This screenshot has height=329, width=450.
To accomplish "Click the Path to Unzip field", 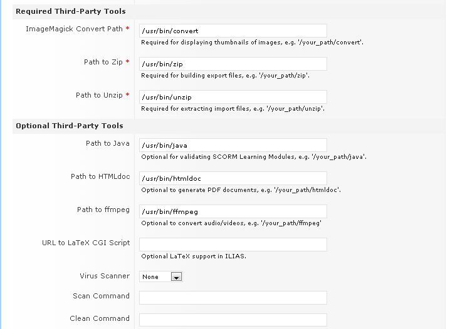I will [x=233, y=97].
